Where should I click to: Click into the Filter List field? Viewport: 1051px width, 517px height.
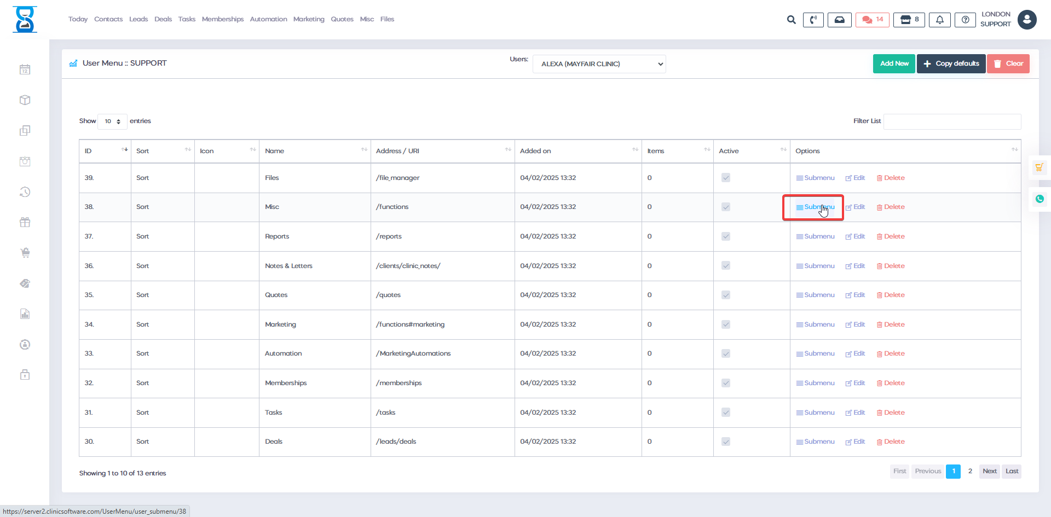tap(952, 121)
